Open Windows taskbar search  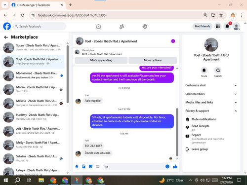point(17,180)
